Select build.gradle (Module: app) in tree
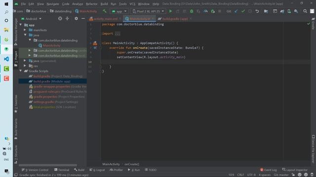The height and width of the screenshot is (177, 316). tap(52, 82)
